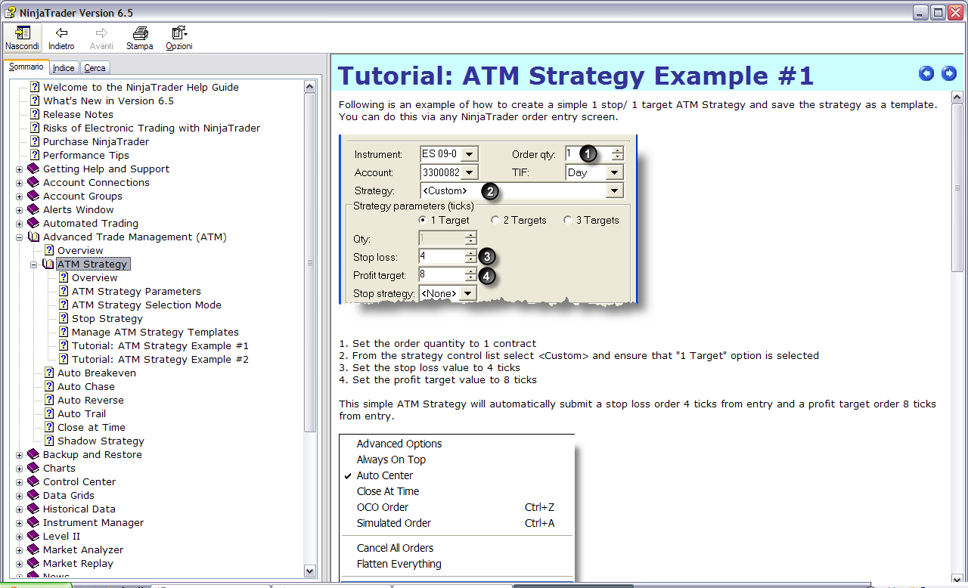Open the ATM Strategy Parameters topic
The width and height of the screenshot is (968, 588).
(x=136, y=291)
